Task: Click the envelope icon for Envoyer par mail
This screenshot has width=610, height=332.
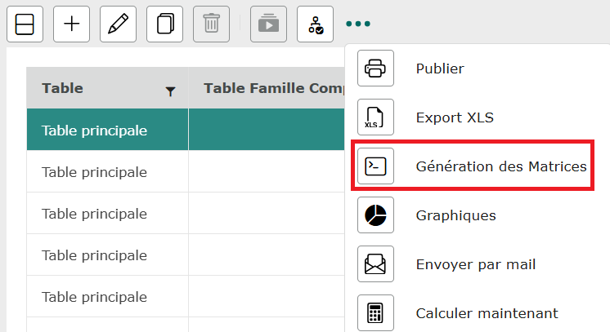Action: 375,264
